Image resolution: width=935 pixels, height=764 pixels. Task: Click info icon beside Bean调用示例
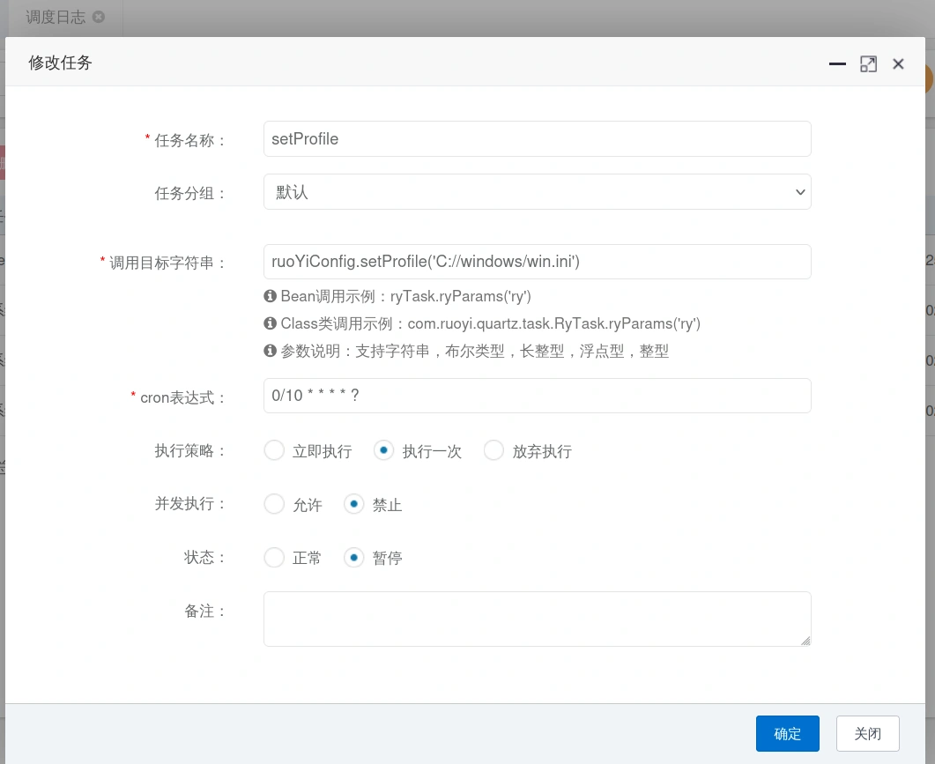coord(271,296)
